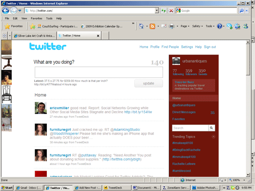Open the File menu
255x191 pixels.
pos(7,18)
